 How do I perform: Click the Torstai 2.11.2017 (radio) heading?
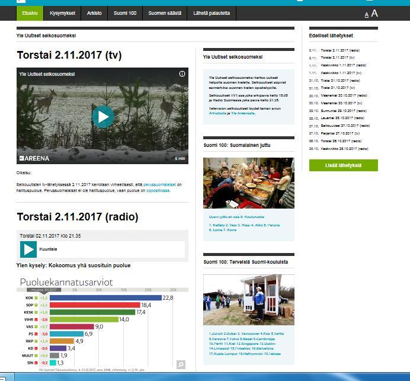[78, 217]
